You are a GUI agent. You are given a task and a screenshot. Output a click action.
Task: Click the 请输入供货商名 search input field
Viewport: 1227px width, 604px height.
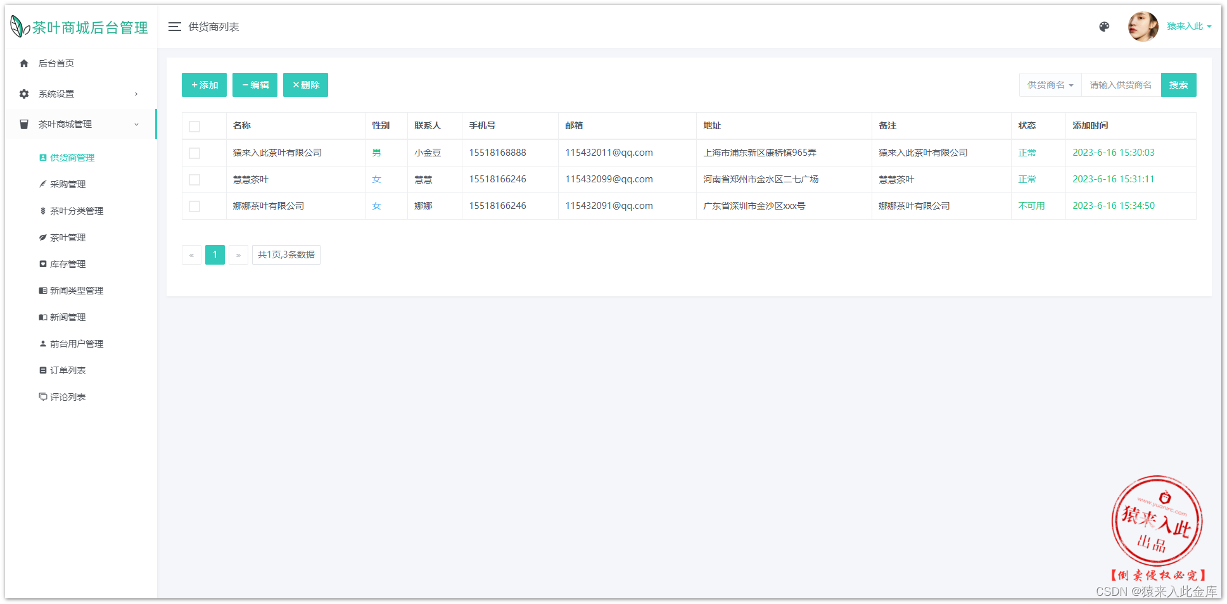(x=1120, y=84)
